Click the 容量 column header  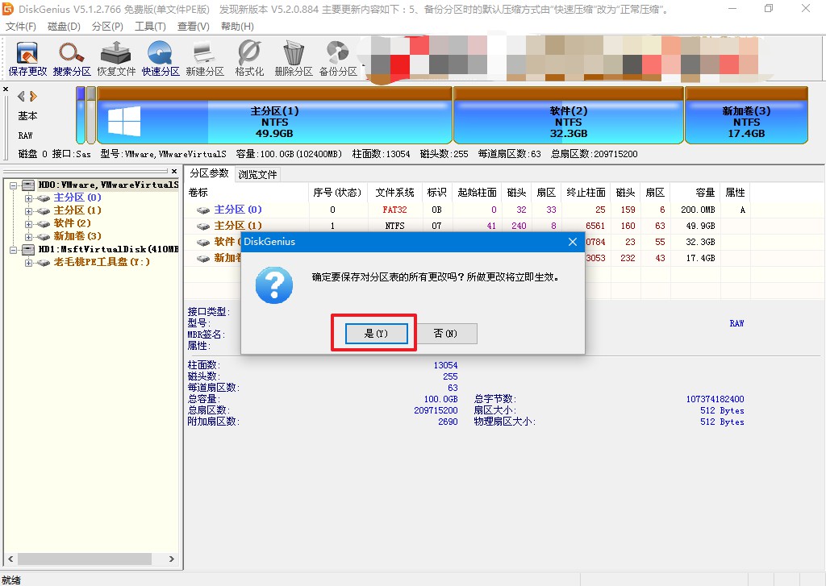tap(695, 192)
